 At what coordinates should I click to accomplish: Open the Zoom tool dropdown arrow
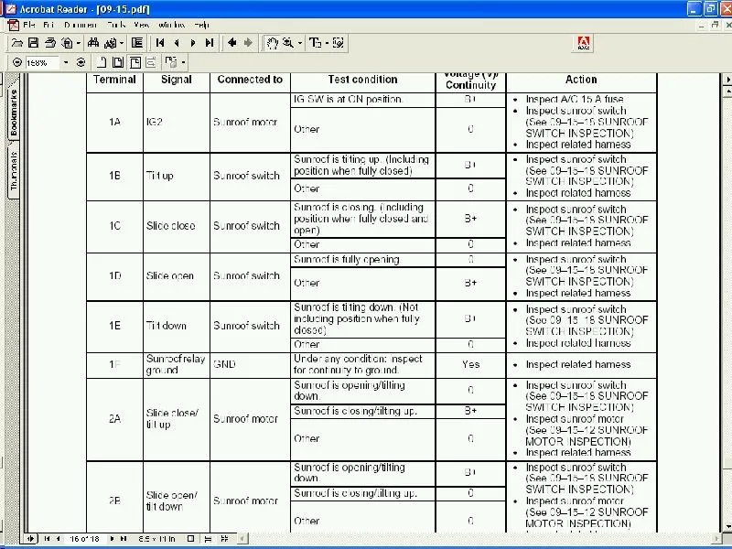[x=300, y=43]
